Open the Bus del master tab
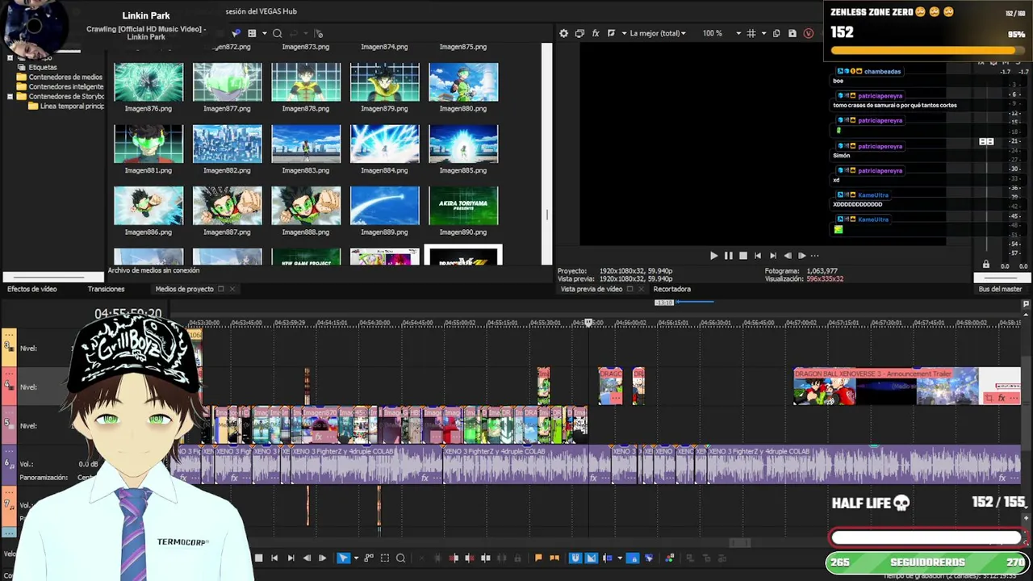 click(1000, 289)
